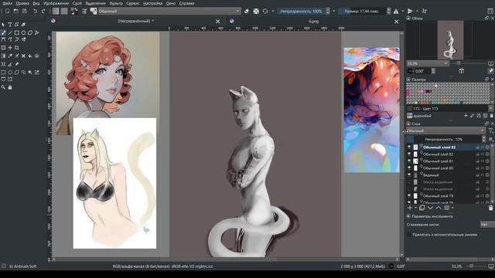Screen dimensions: 495x278
Task: Select the Line tool
Action: [10, 32]
